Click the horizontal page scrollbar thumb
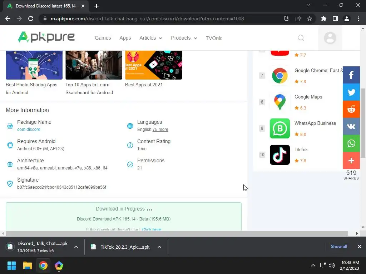 pos(177,233)
